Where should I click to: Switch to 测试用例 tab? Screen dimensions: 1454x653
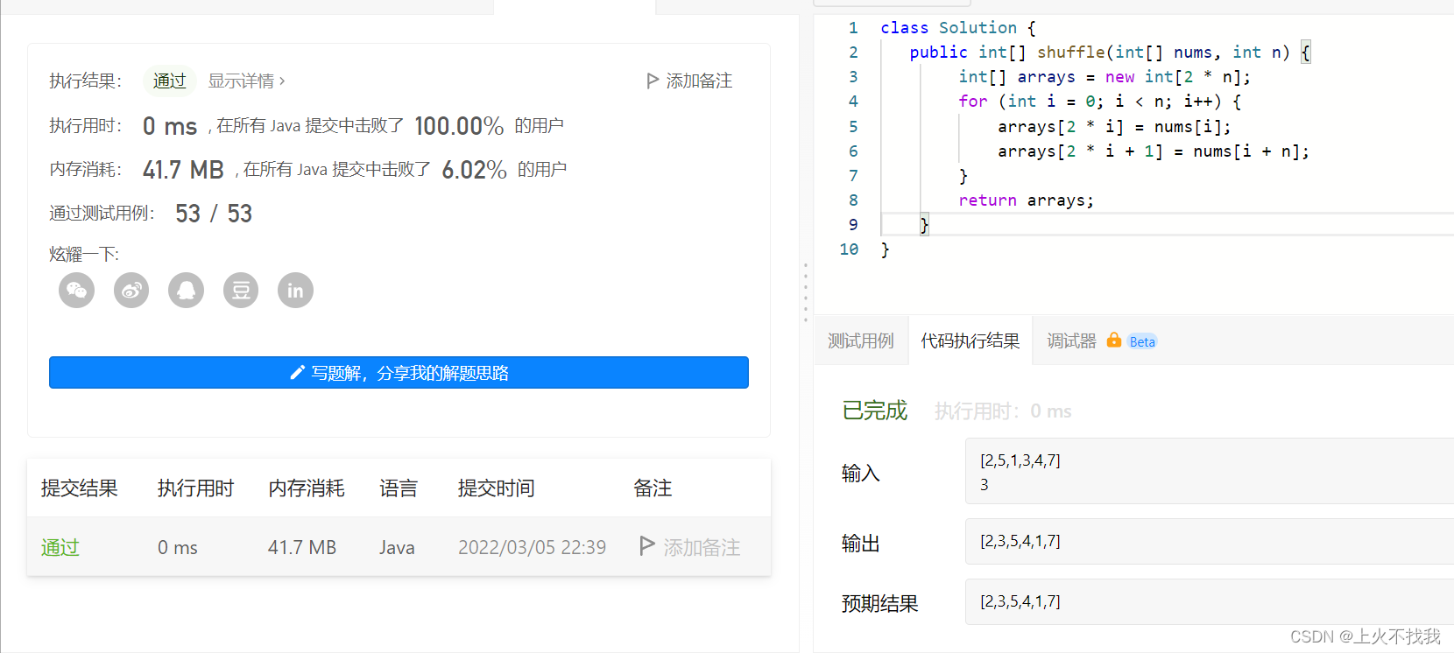click(x=861, y=341)
